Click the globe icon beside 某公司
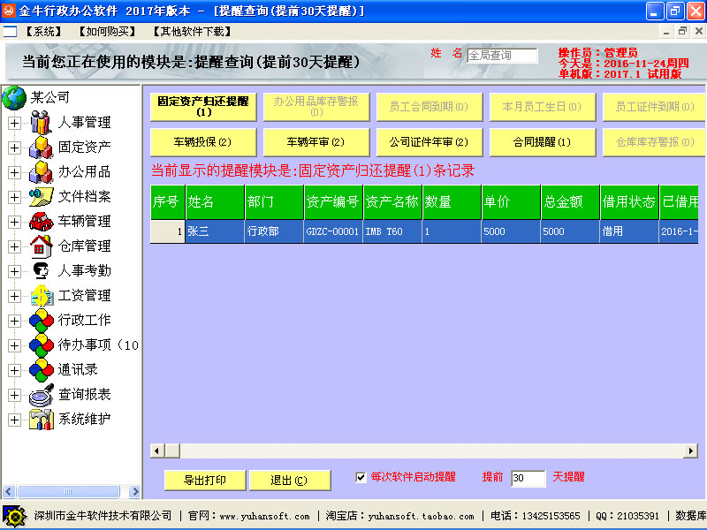This screenshot has height=530, width=707. [x=14, y=97]
